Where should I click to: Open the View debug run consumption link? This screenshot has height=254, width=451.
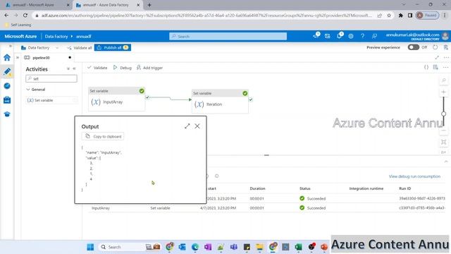tap(414, 176)
